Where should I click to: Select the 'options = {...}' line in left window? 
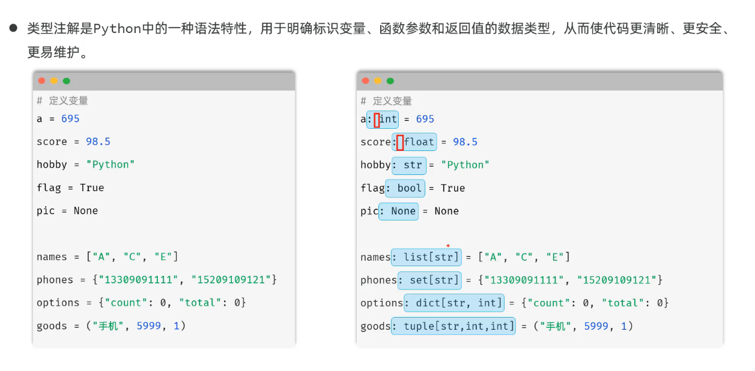[x=142, y=303]
